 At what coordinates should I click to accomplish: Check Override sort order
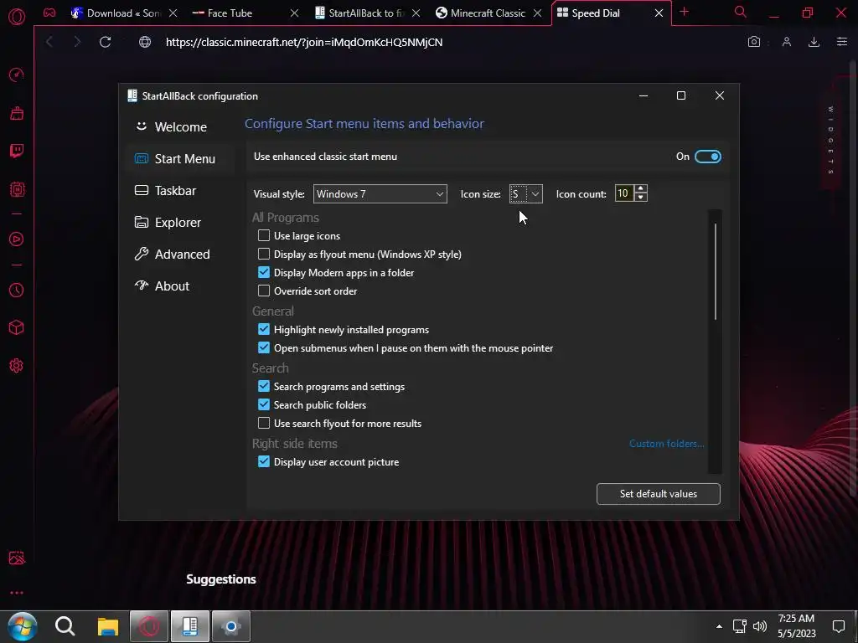coord(264,291)
